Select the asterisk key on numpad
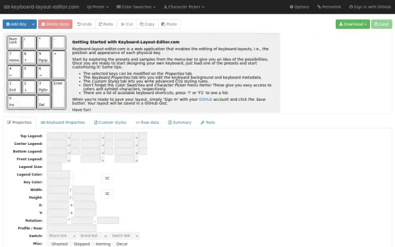The height and width of the screenshot is (247, 395). point(43,43)
